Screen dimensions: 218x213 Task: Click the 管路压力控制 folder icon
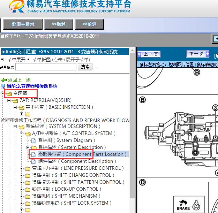(28, 169)
